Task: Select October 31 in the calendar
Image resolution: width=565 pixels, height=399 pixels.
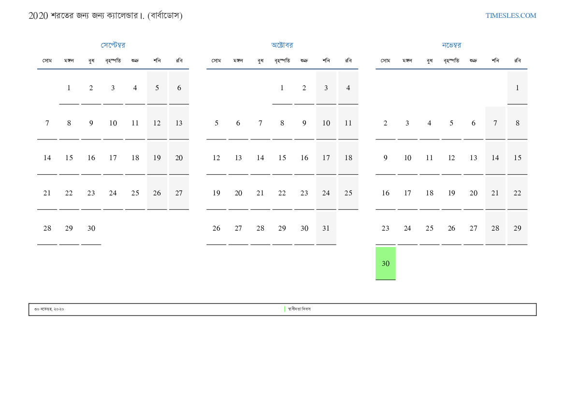Action: tap(326, 228)
